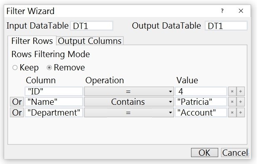Switch to the Filter Rows tab
This screenshot has width=258, height=164.
click(32, 41)
